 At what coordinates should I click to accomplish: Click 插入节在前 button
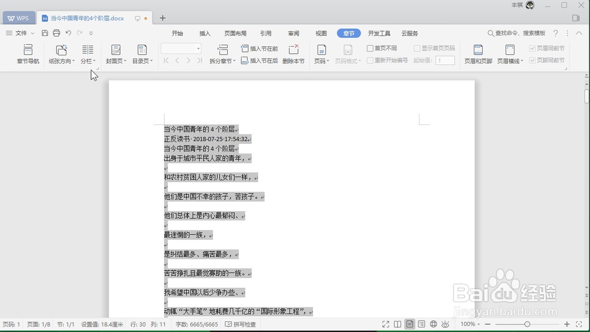click(x=259, y=48)
